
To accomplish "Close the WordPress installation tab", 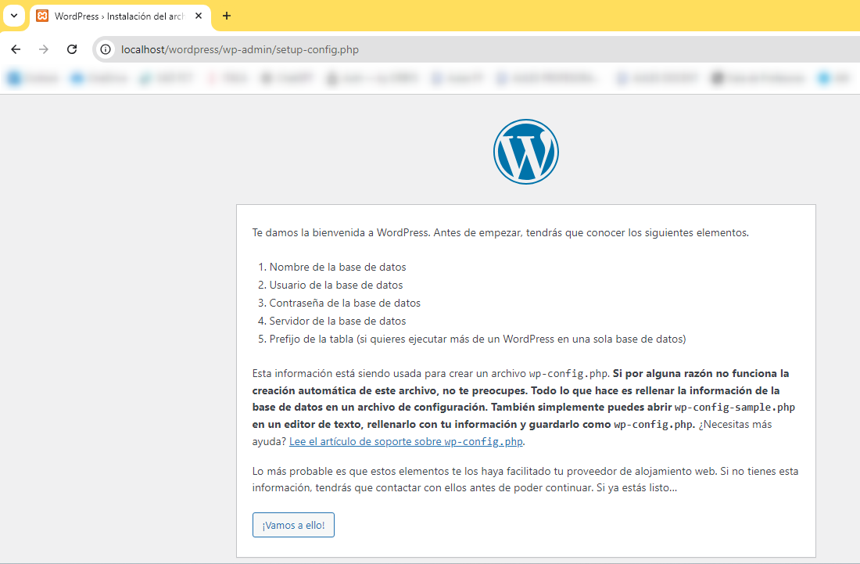I will [x=198, y=16].
